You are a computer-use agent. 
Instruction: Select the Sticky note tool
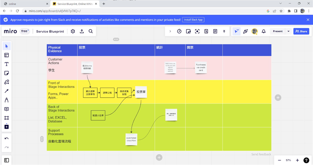7,73
